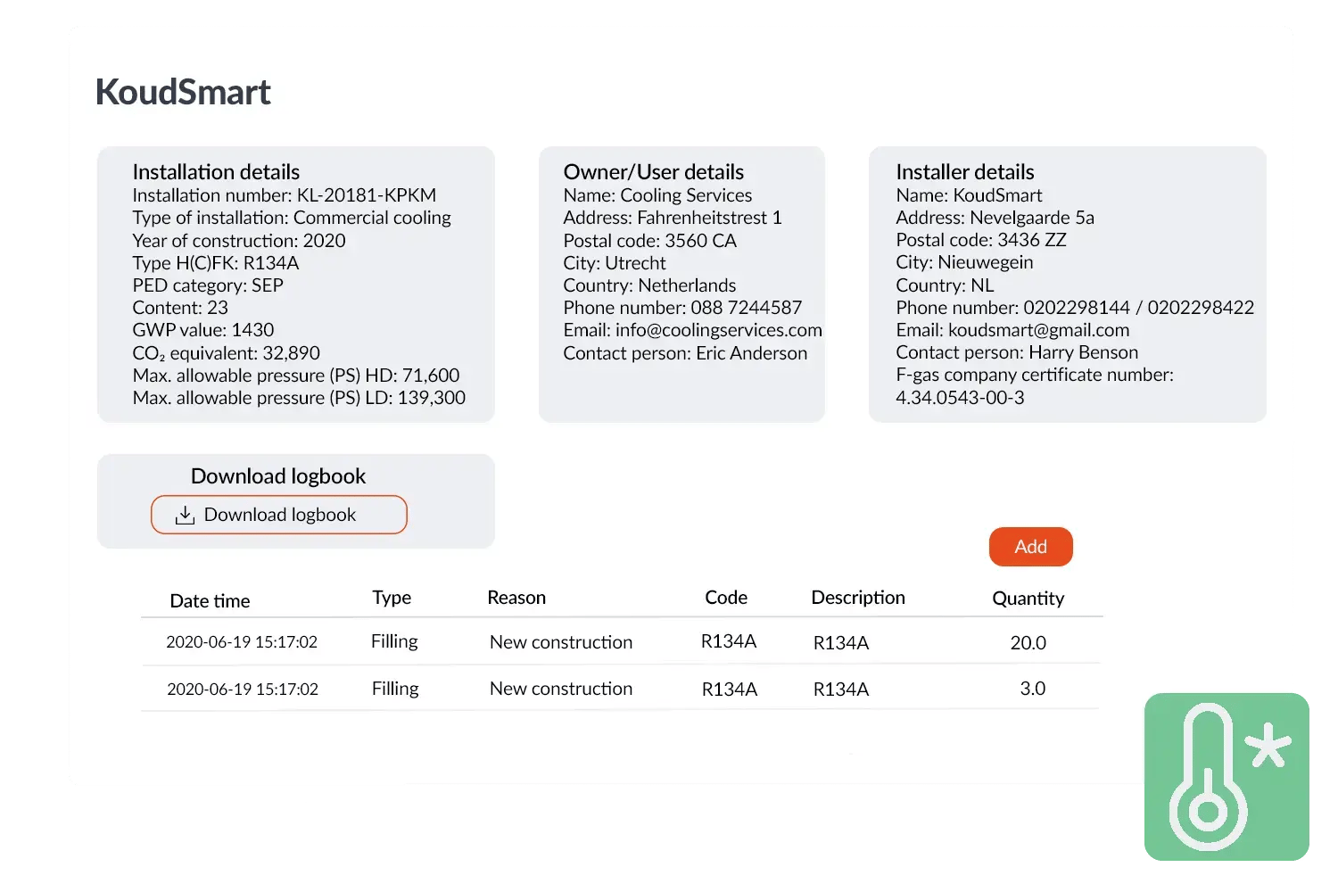This screenshot has width=1338, height=892.
Task: Click the installation number KL-20181-KPKM
Action: tap(367, 195)
